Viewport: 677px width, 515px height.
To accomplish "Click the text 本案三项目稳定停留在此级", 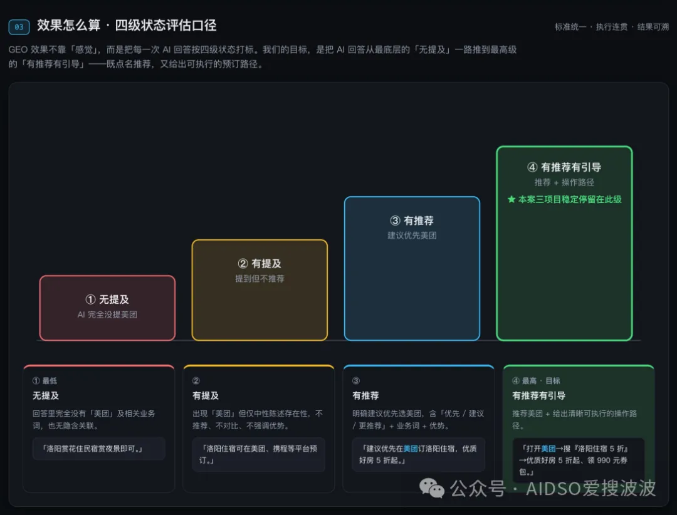I will coord(570,199).
